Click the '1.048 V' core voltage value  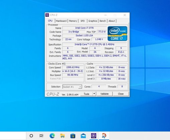pos(99,39)
